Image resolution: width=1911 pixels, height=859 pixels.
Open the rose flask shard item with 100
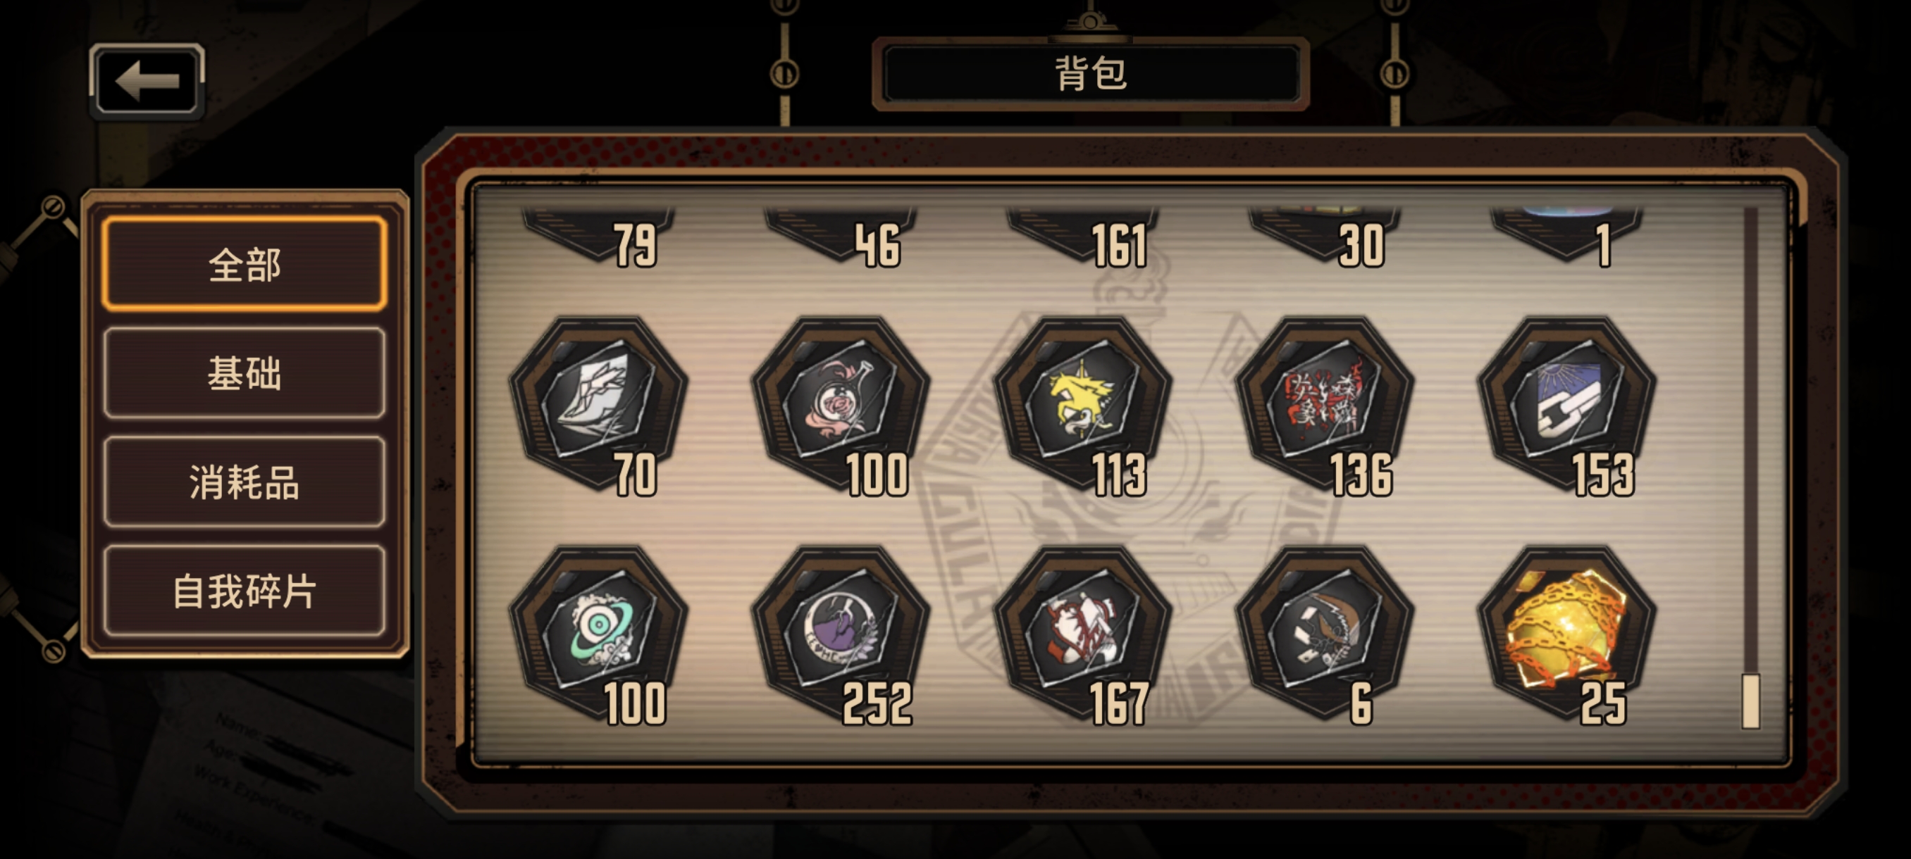(x=841, y=406)
